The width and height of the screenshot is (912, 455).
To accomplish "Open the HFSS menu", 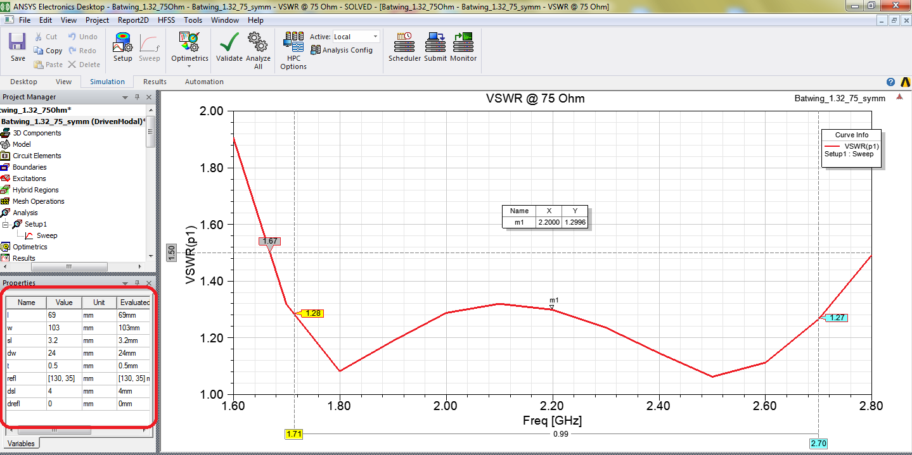I will point(167,20).
